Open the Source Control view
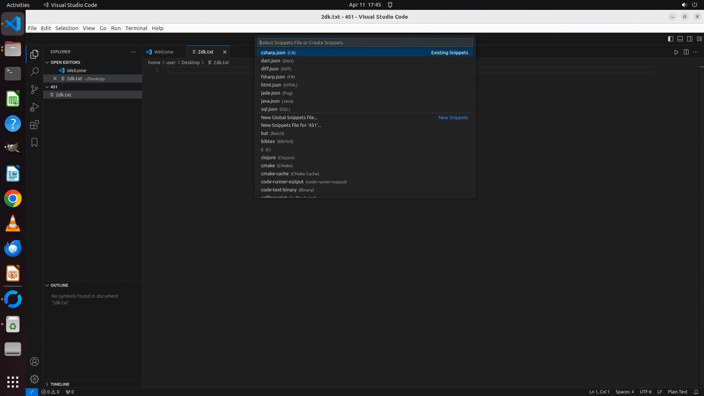The width and height of the screenshot is (704, 396). 34,89
